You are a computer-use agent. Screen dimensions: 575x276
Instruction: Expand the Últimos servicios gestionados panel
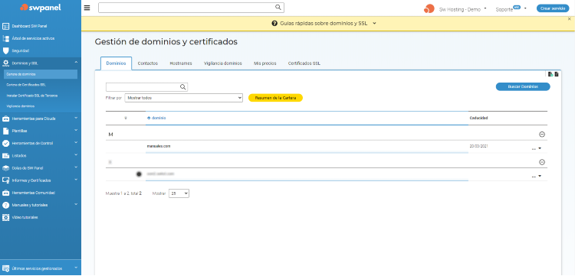pos(76,268)
